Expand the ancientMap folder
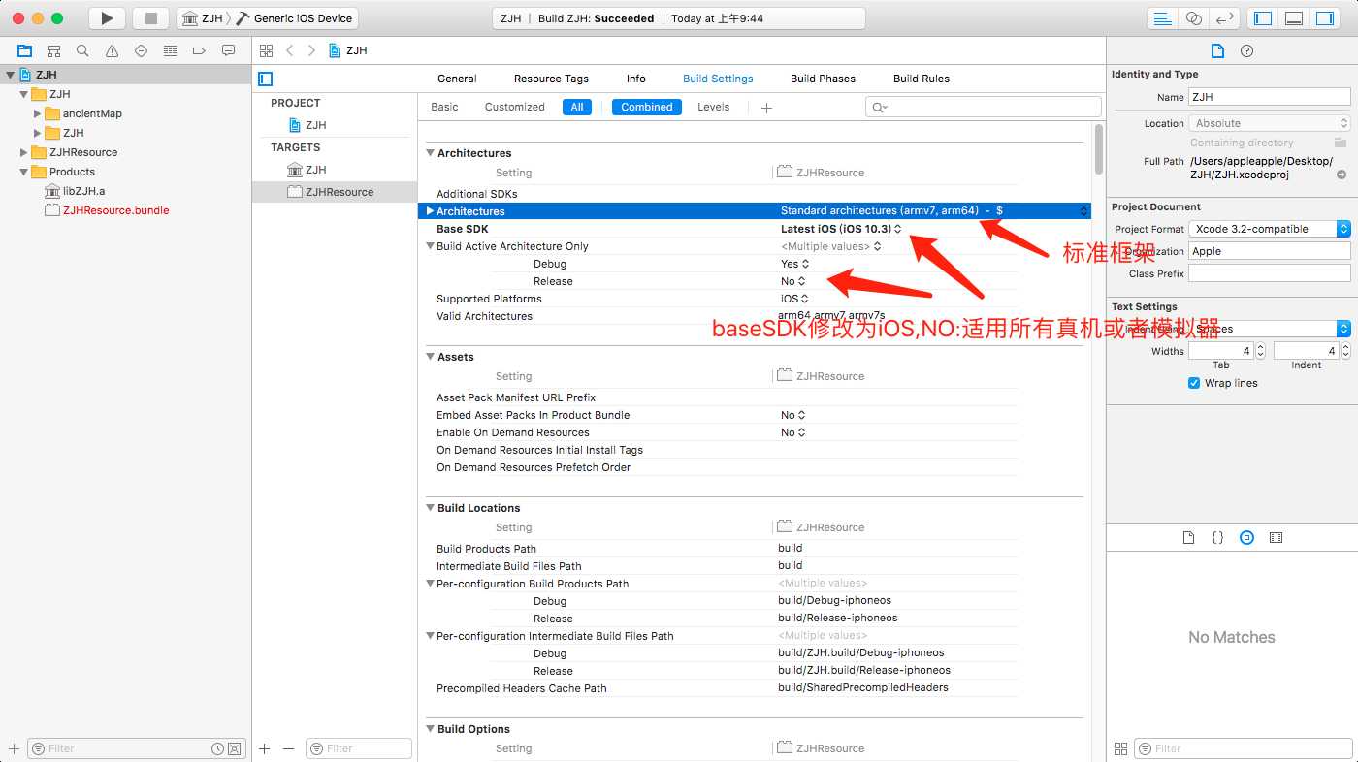 (38, 113)
